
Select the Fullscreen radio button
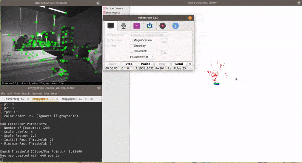108,35
